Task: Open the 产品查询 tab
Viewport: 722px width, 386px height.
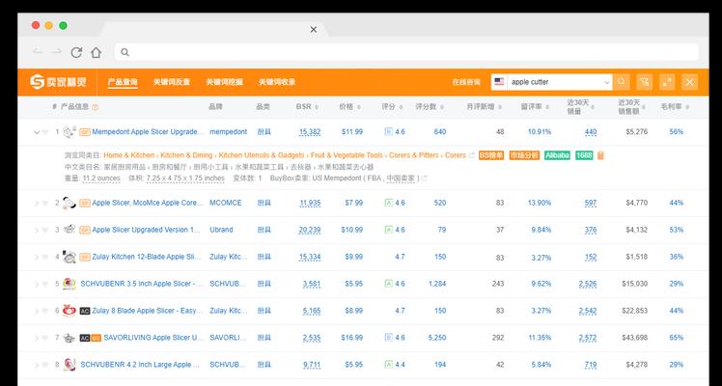Action: [x=123, y=82]
